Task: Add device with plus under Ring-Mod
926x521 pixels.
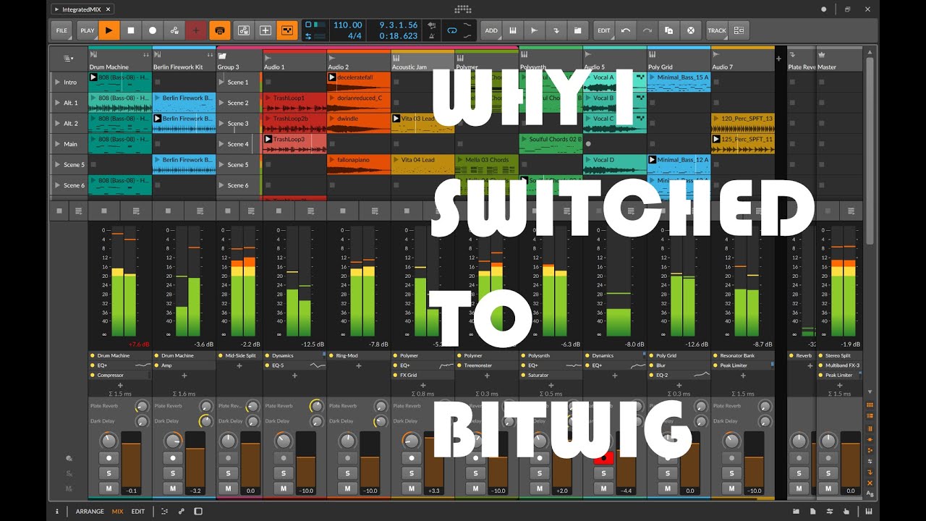Action: [359, 366]
